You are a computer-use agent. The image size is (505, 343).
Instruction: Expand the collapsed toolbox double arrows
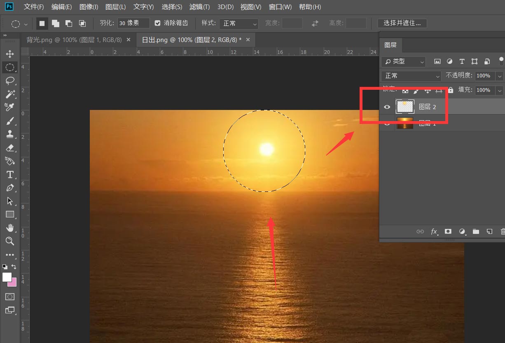pos(5,36)
